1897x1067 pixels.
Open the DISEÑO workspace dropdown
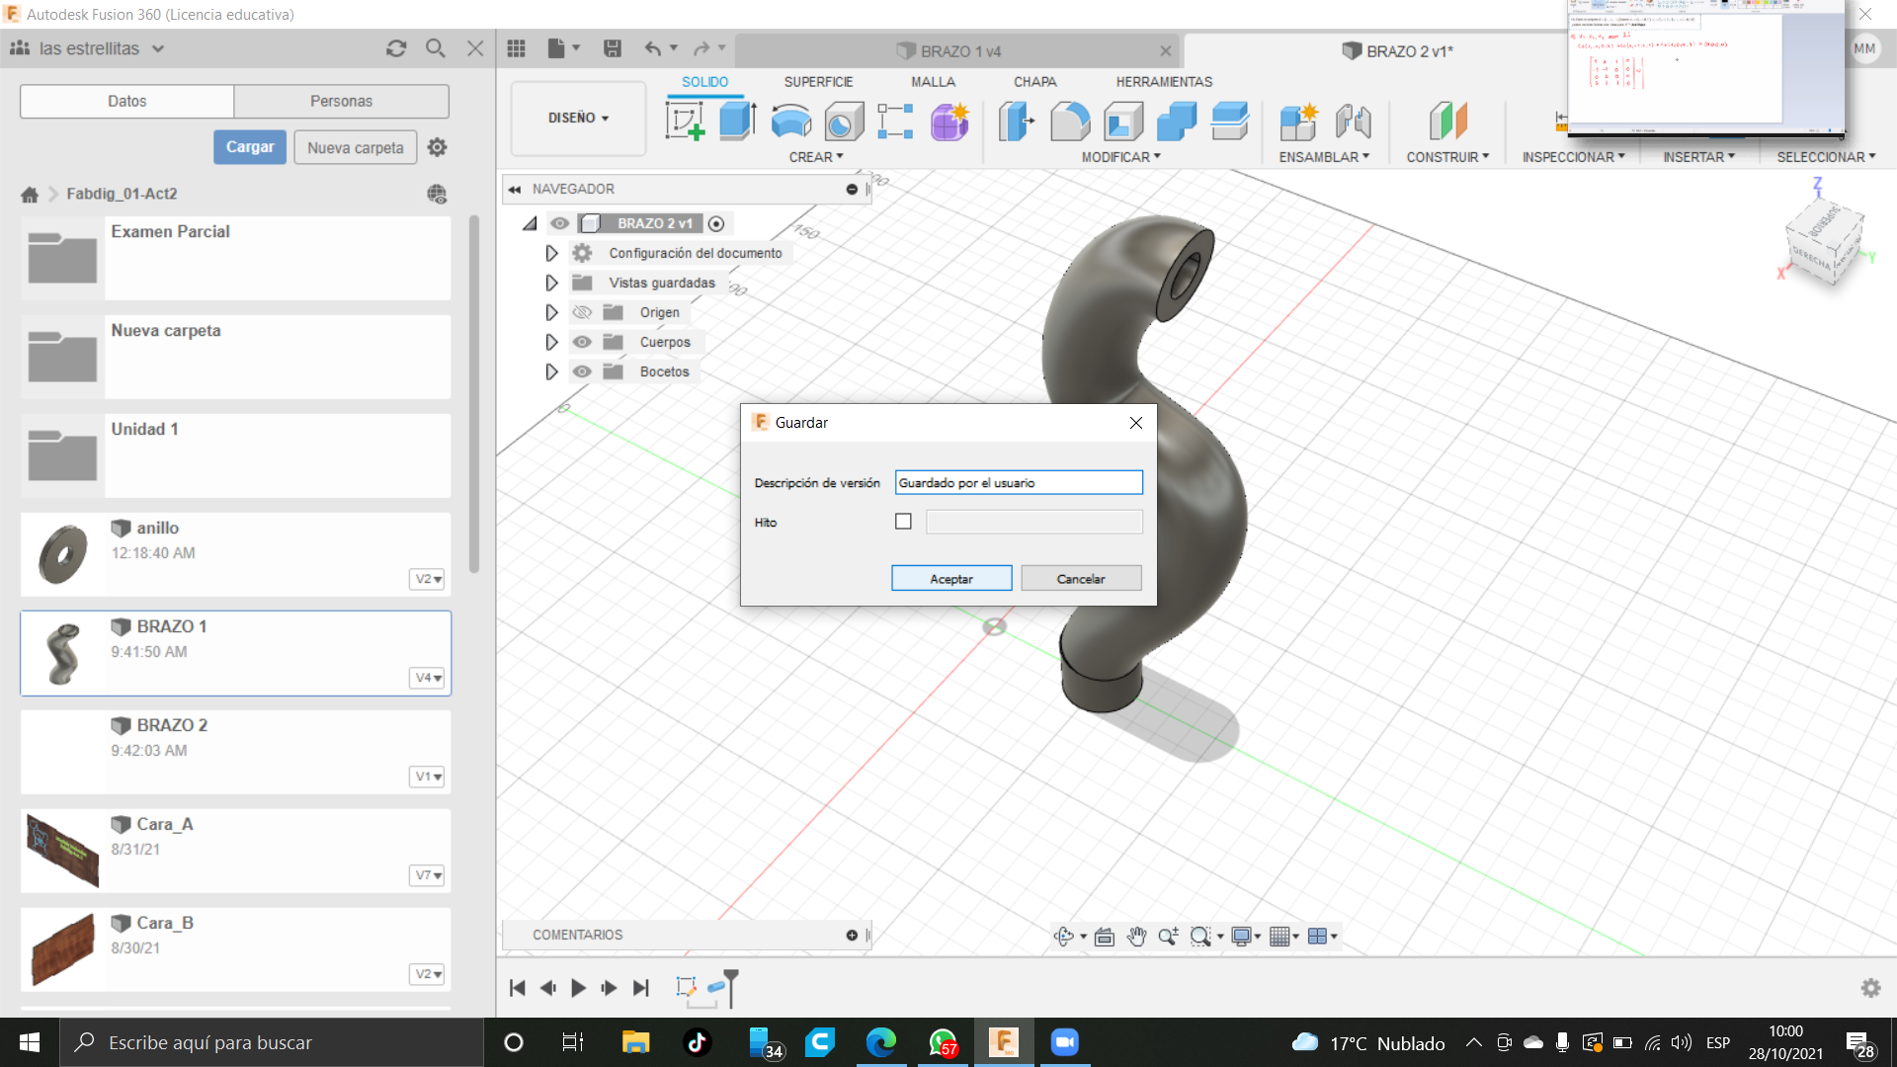578,118
